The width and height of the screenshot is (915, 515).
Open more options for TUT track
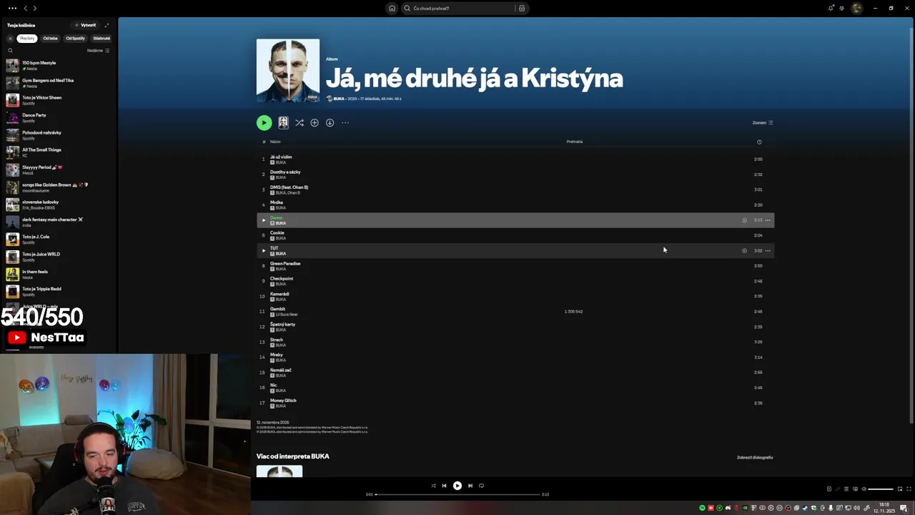click(768, 250)
